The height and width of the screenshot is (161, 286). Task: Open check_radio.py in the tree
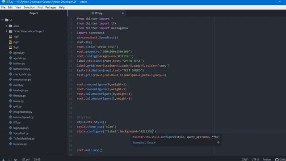coord(22,74)
